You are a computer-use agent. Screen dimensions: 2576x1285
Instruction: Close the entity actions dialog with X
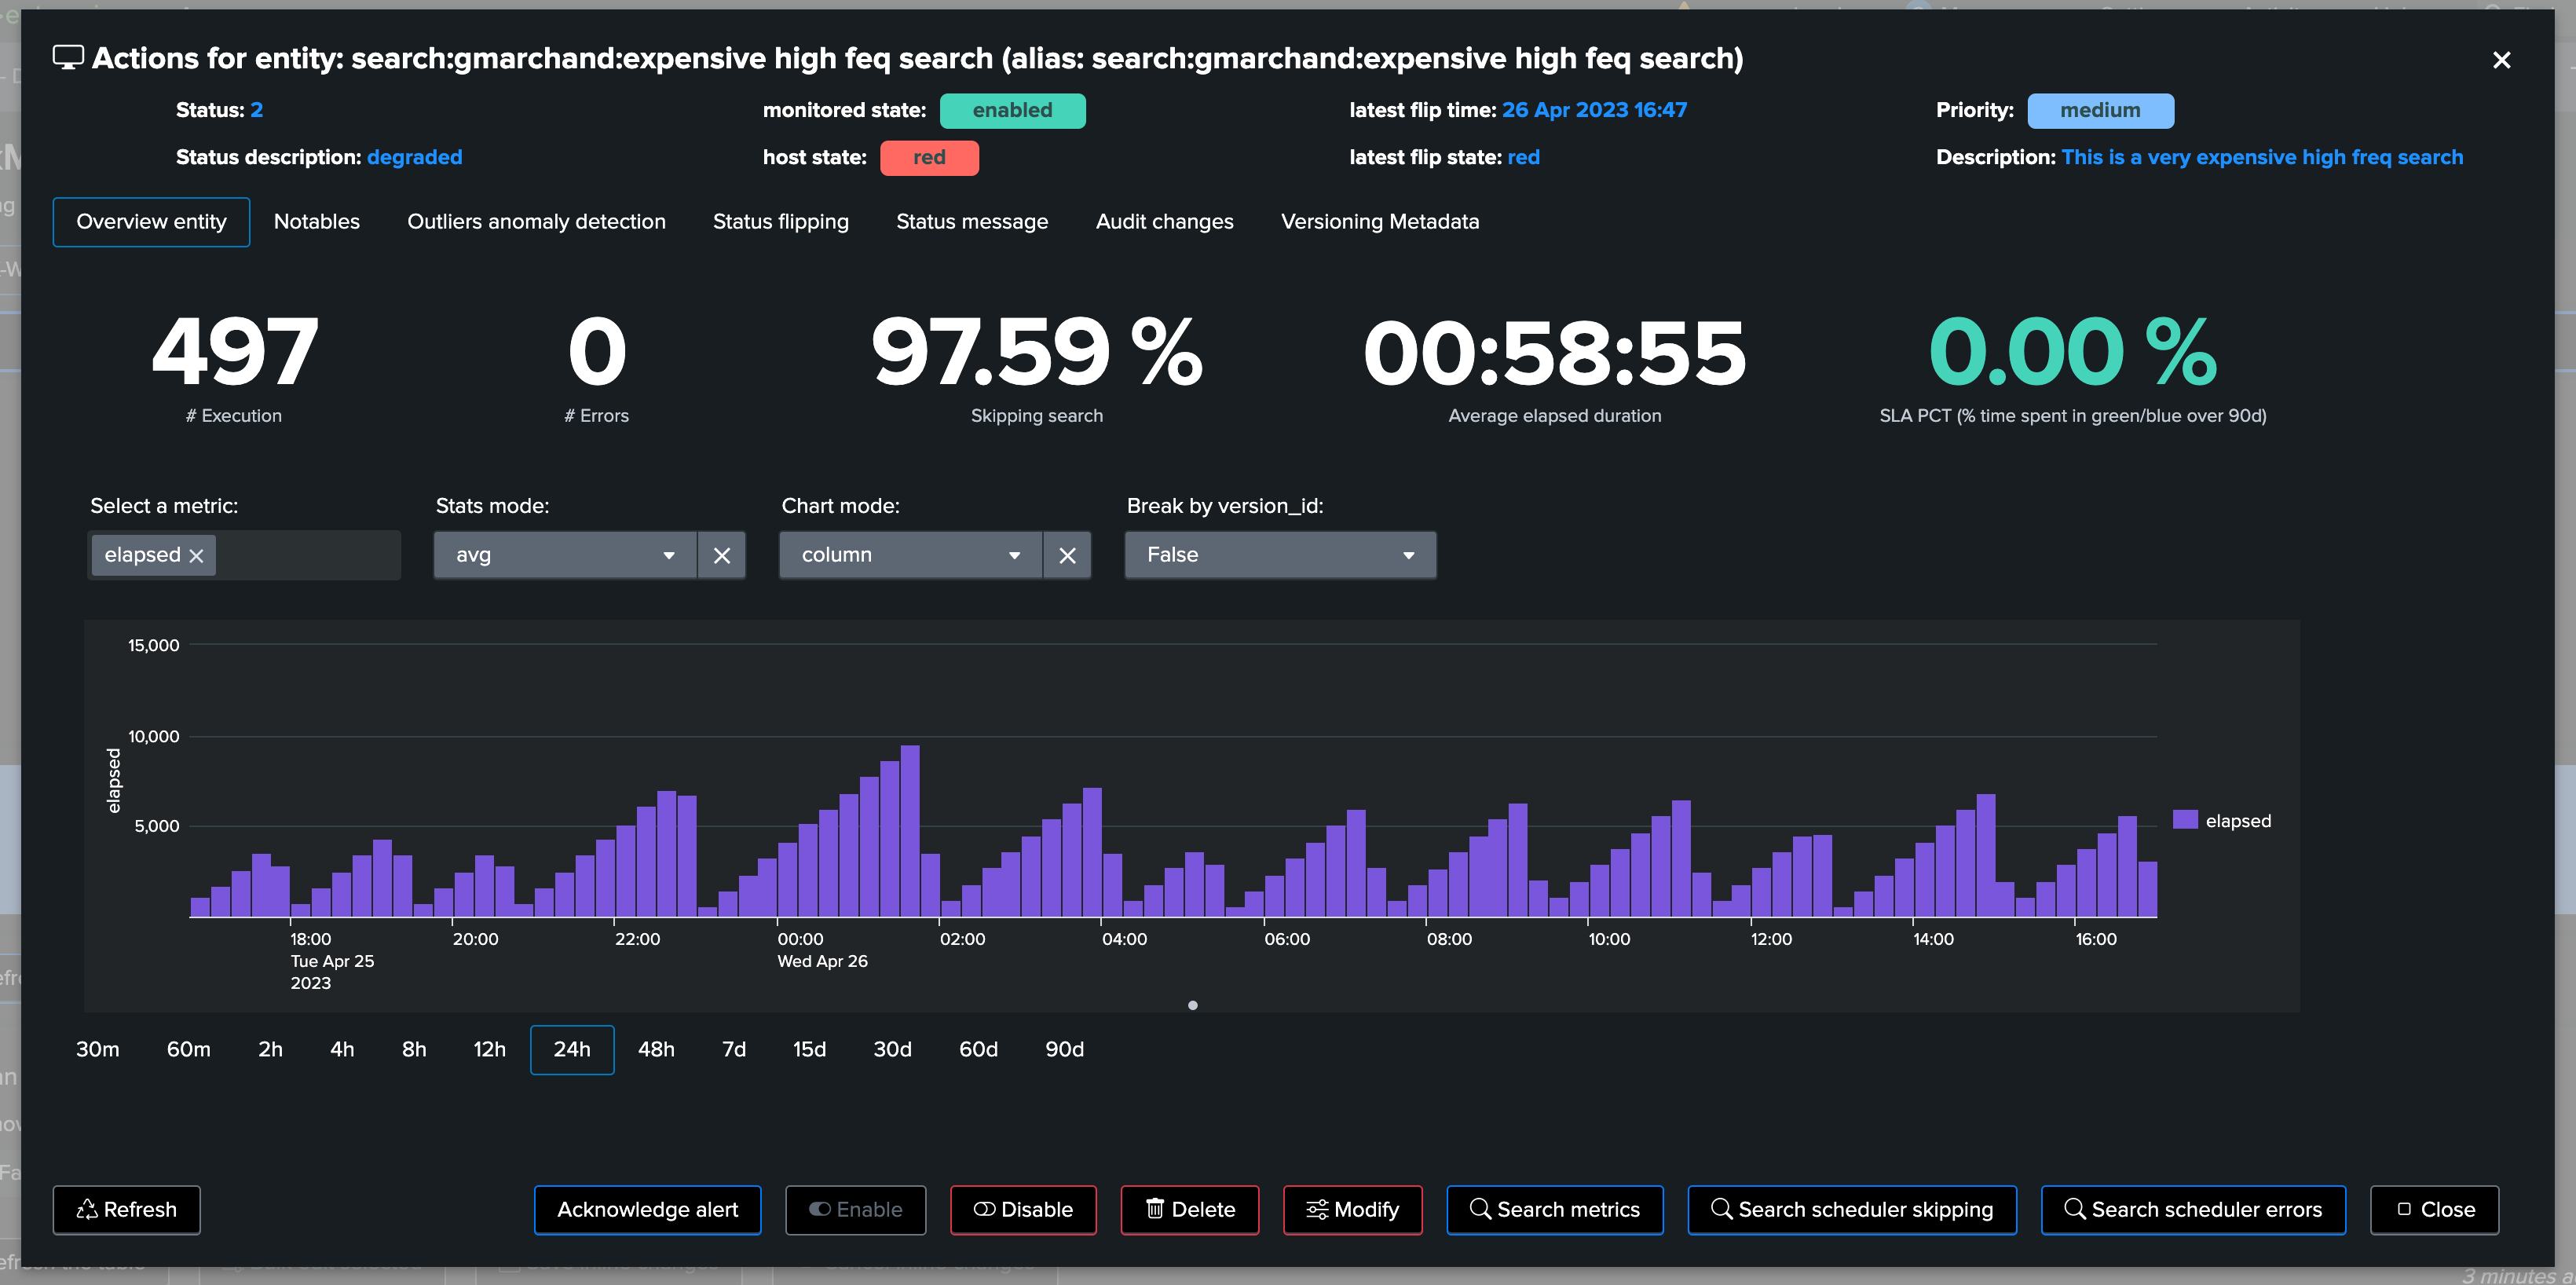(2501, 60)
